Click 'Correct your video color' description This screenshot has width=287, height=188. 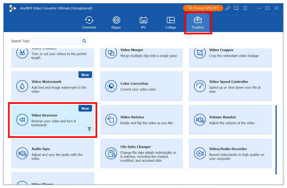pos(138,89)
